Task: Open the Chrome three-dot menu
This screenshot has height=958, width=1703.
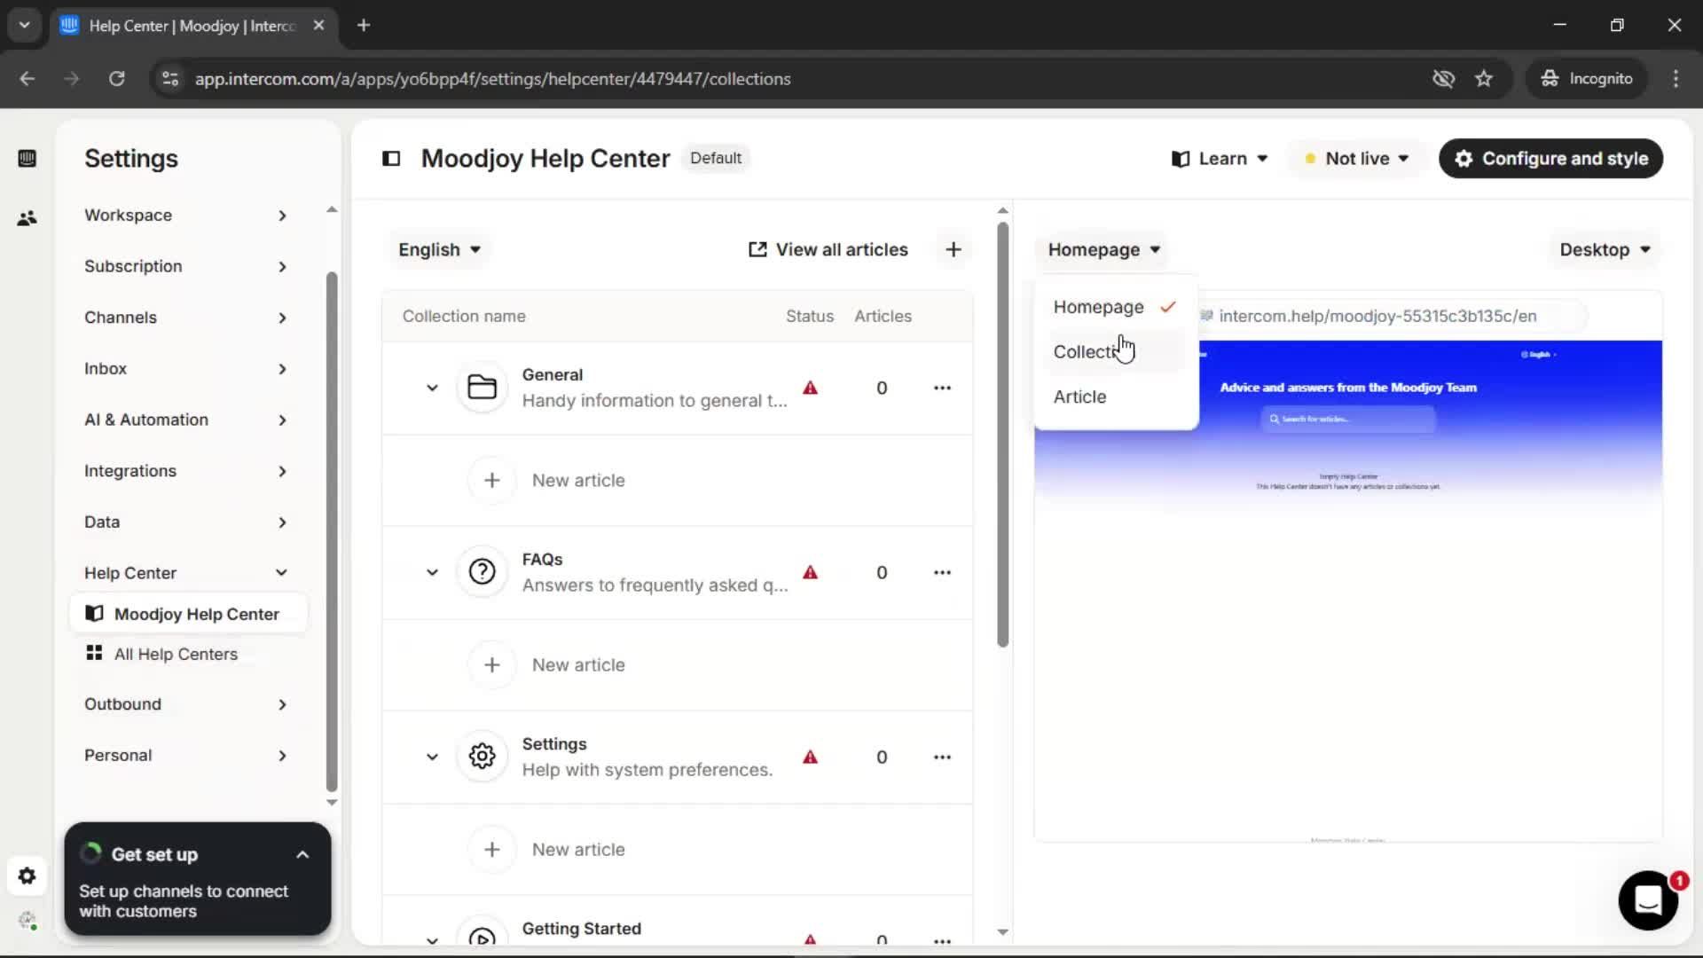Action: pyautogui.click(x=1676, y=79)
